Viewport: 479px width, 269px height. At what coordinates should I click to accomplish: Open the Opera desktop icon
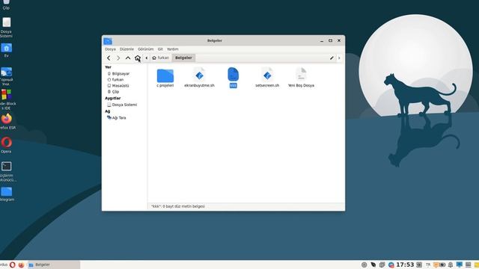(7, 145)
